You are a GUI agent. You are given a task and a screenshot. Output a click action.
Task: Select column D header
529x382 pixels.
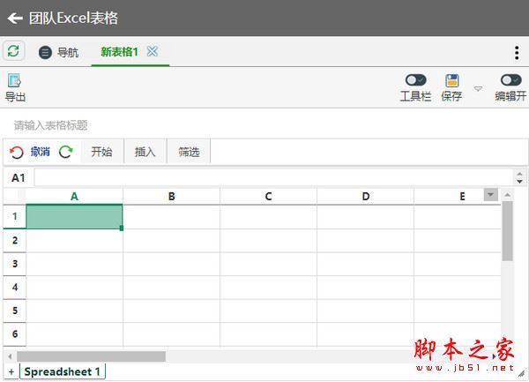point(365,197)
